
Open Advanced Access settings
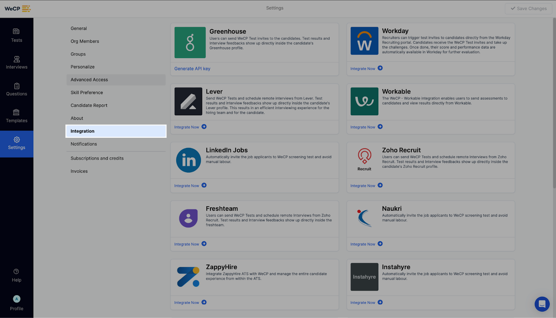[116, 79]
